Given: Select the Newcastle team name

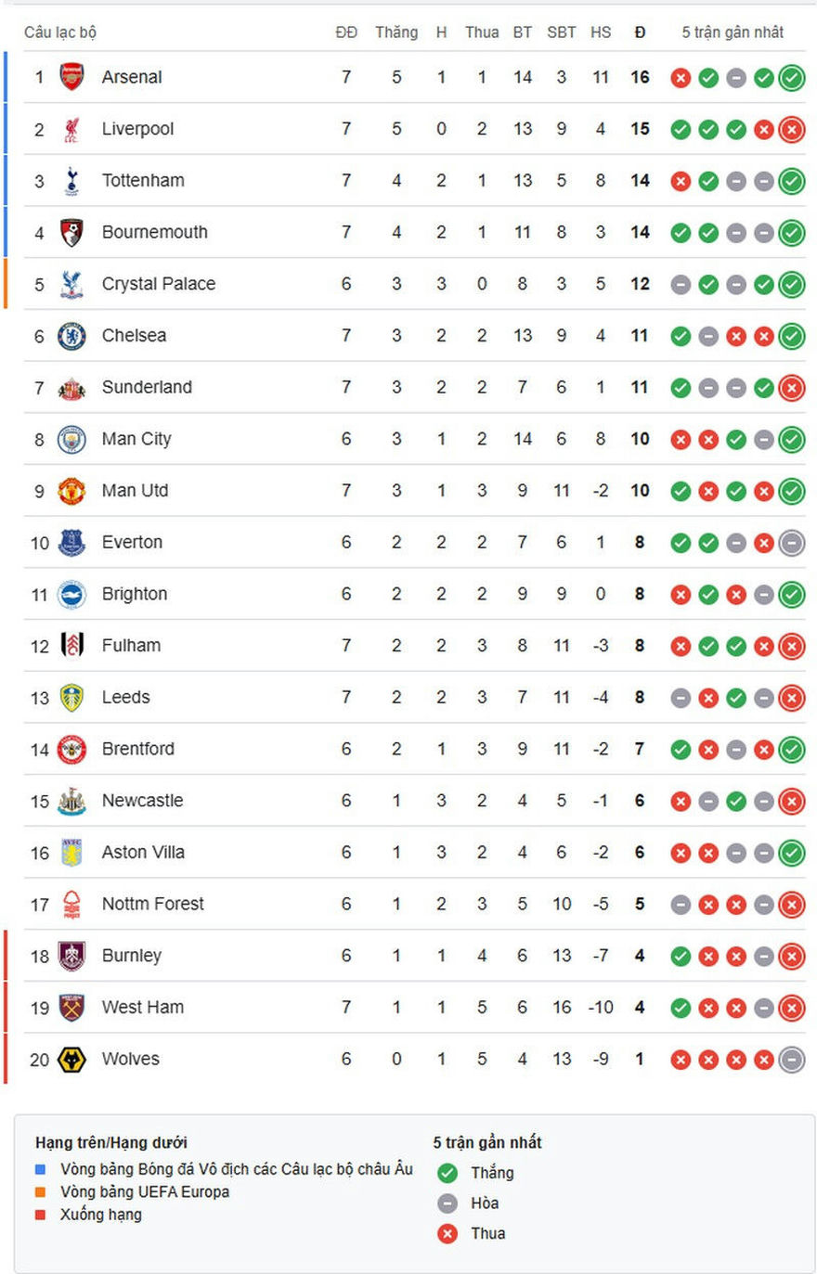Looking at the screenshot, I should click(142, 801).
